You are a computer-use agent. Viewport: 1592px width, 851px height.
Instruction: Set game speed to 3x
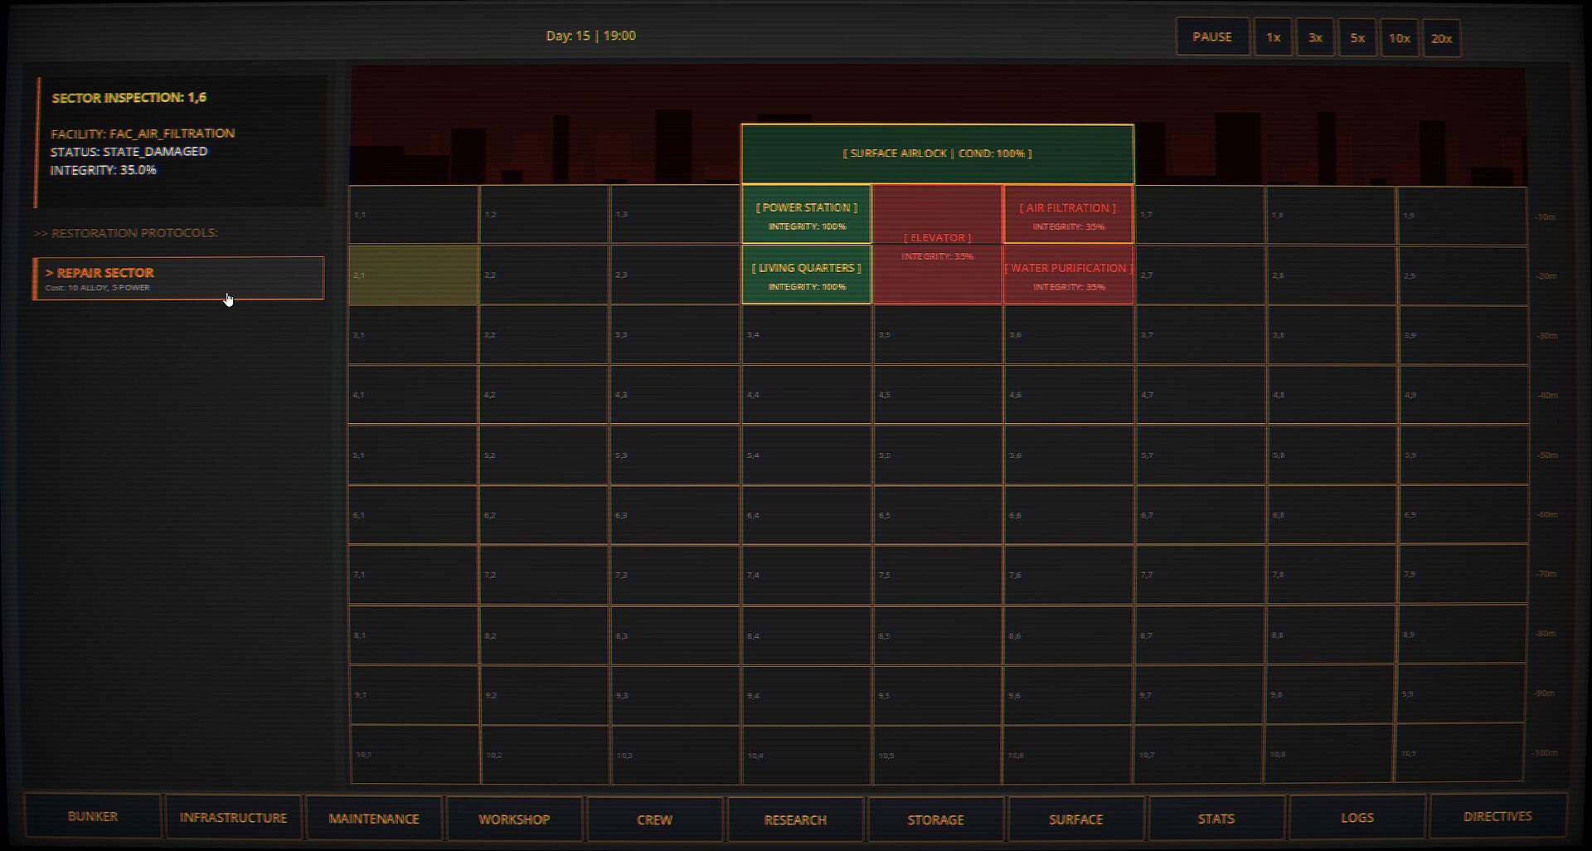click(x=1315, y=37)
